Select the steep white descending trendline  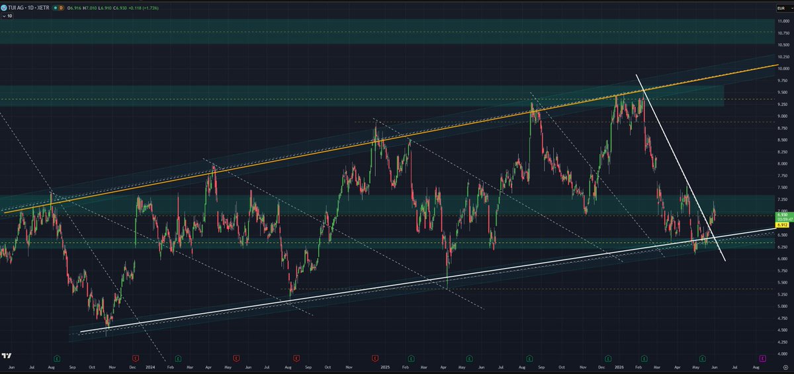click(682, 169)
